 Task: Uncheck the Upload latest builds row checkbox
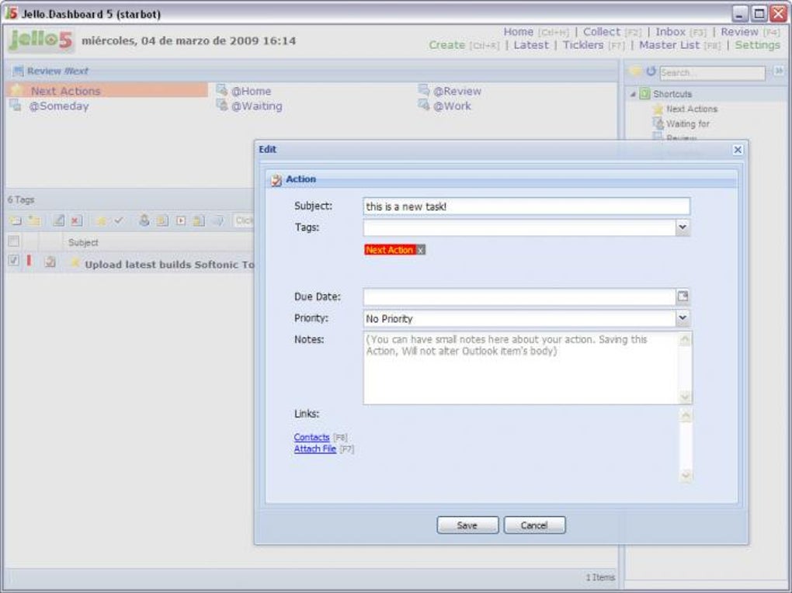(x=14, y=260)
